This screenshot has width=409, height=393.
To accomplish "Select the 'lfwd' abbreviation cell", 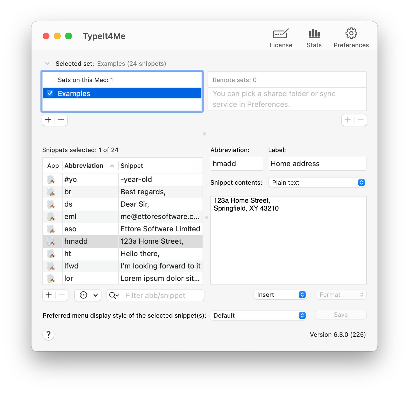I will [x=90, y=266].
